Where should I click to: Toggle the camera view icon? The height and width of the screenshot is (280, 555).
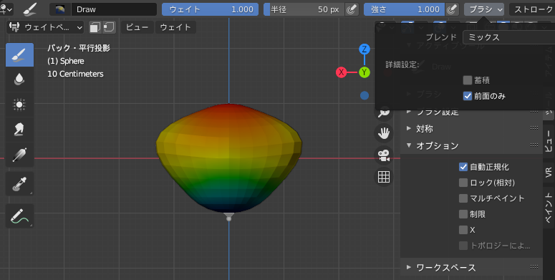(x=384, y=155)
